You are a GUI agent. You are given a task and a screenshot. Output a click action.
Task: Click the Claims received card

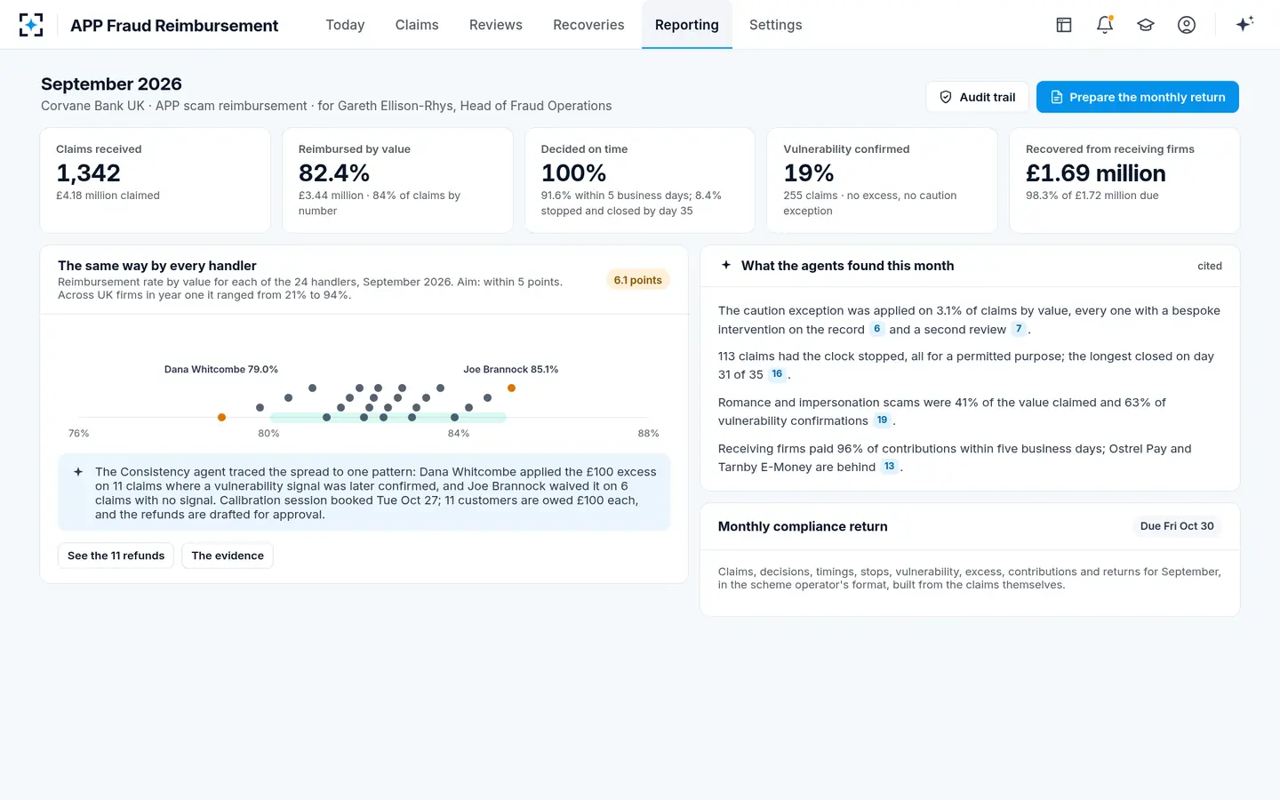coord(156,180)
